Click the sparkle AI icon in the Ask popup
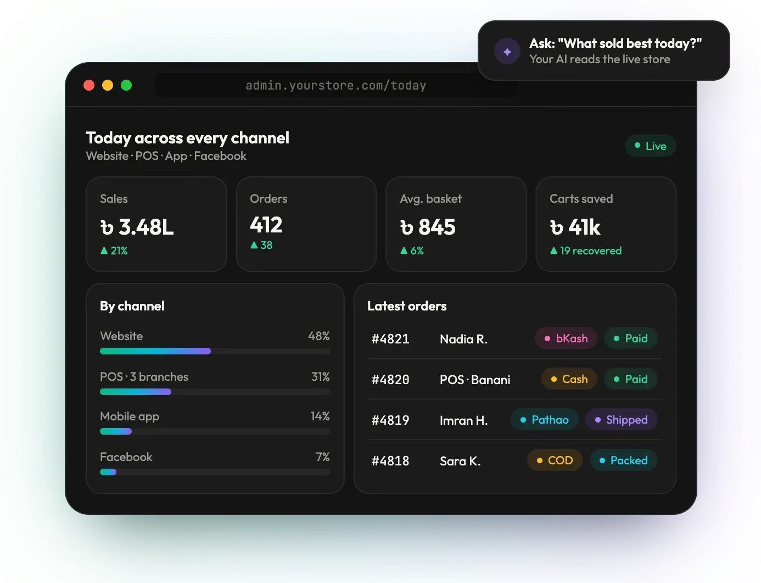The height and width of the screenshot is (583, 761). 507,52
